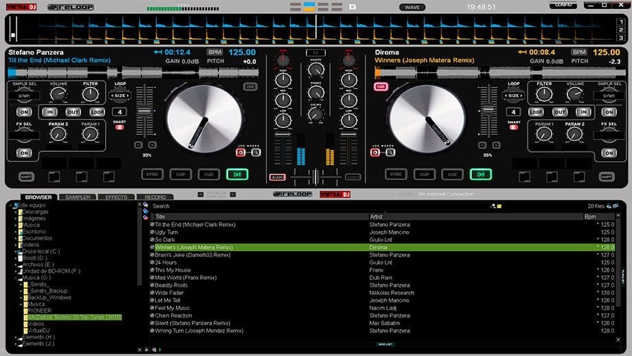The width and height of the screenshot is (632, 356).
Task: Click the left deck jog mode scratch icon
Action: 240,153
